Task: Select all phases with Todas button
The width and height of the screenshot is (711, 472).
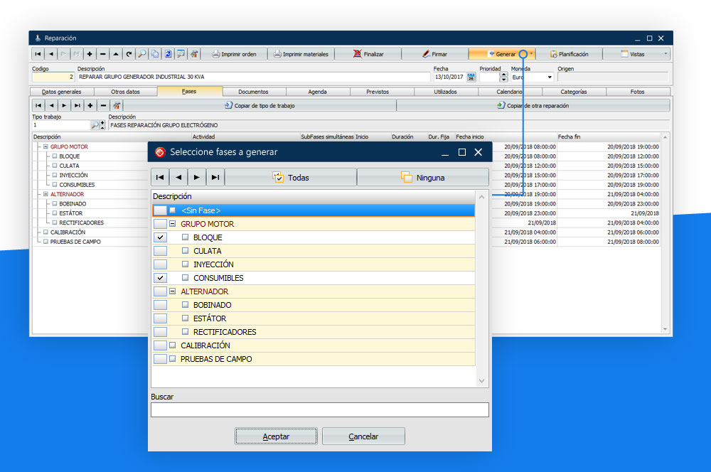Action: coord(291,177)
